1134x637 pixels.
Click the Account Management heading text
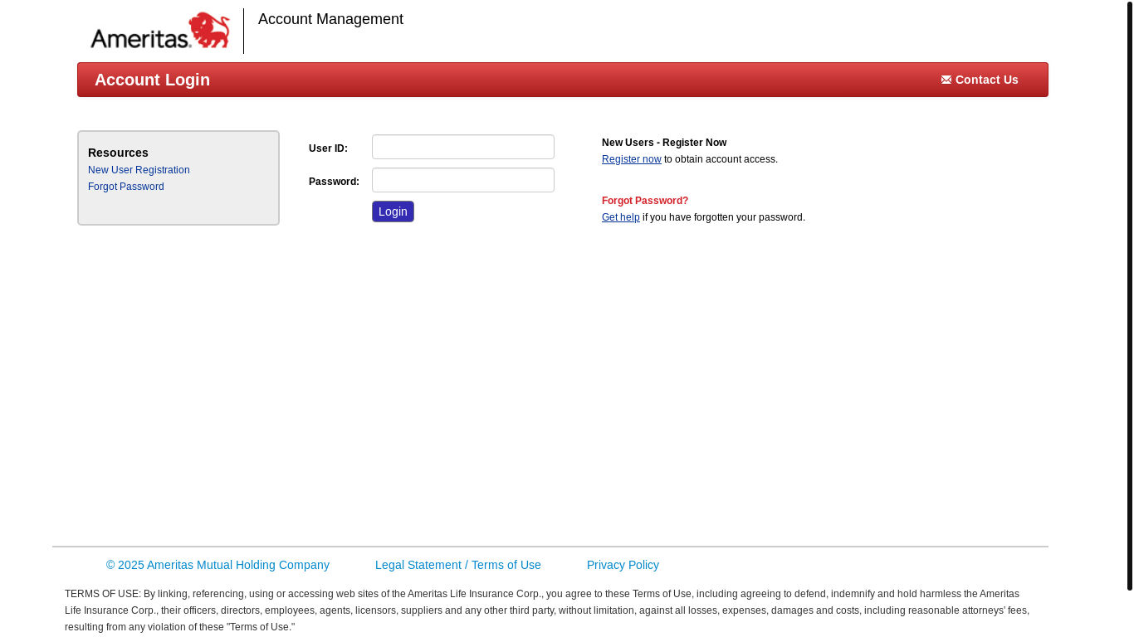point(330,19)
